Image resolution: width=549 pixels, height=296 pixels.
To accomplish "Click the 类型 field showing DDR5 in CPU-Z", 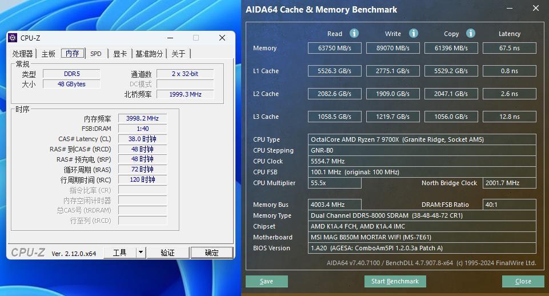I will pos(71,74).
